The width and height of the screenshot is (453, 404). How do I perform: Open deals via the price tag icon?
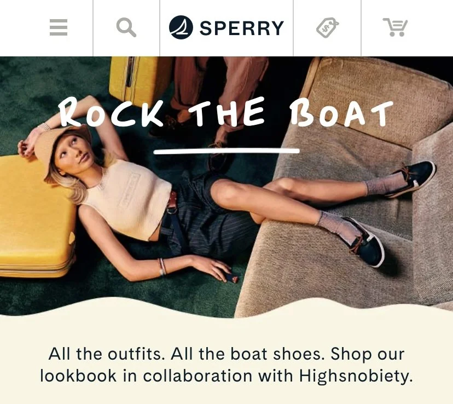click(327, 28)
